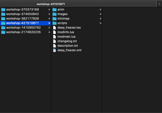Click the workshop-1415955762 folder icon
The width and height of the screenshot is (162, 113).
click(3, 28)
